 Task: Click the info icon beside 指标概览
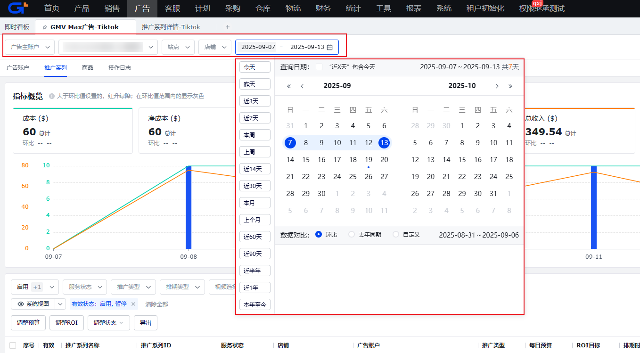coord(52,96)
